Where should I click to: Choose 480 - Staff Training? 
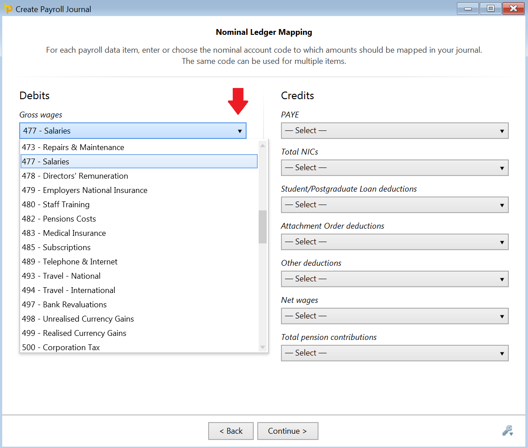click(x=139, y=205)
